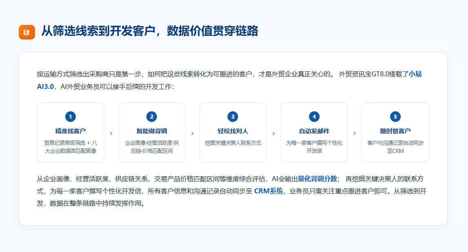Viewport: 468px width, 252px height.
Task: Click the 量化背调分数 highlighted text
Action: [317, 179]
